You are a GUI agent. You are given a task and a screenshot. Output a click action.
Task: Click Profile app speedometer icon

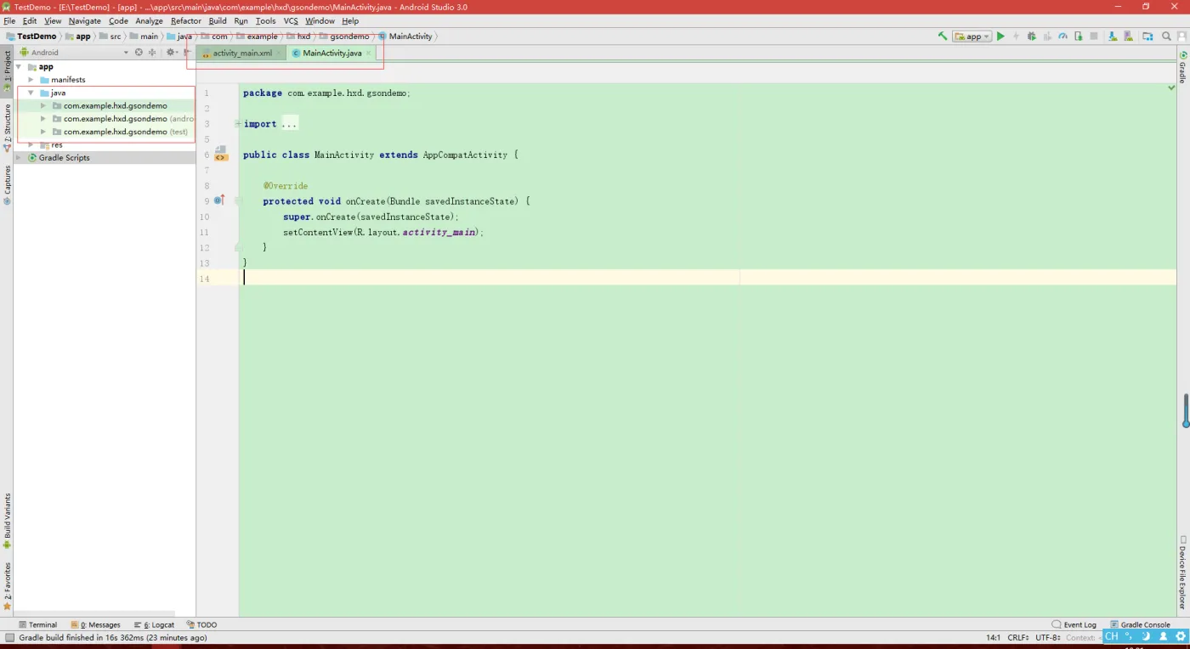pos(1062,37)
